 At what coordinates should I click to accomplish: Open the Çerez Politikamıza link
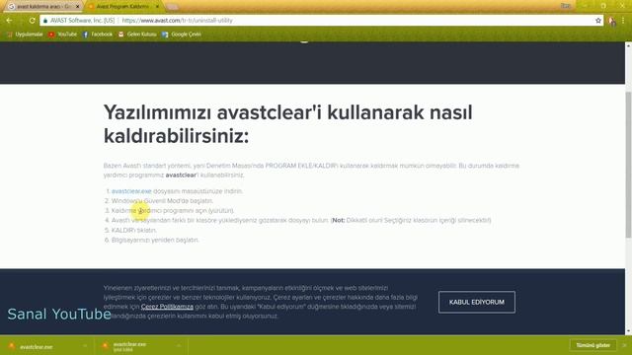(167, 307)
